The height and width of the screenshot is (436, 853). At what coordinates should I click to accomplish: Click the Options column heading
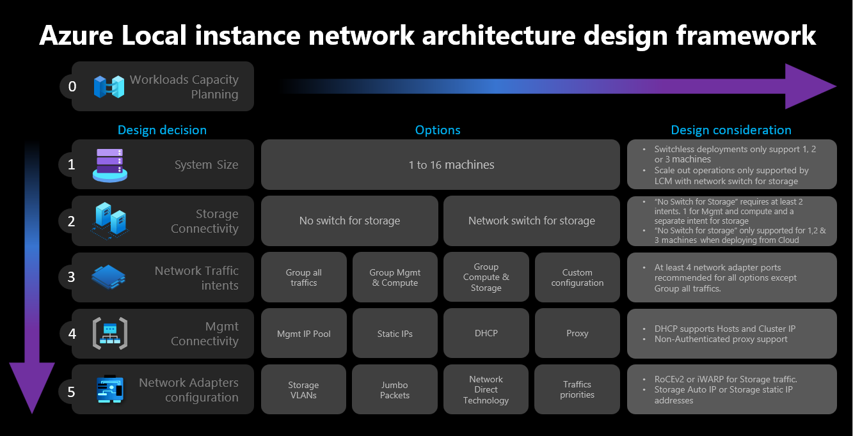[x=438, y=130]
